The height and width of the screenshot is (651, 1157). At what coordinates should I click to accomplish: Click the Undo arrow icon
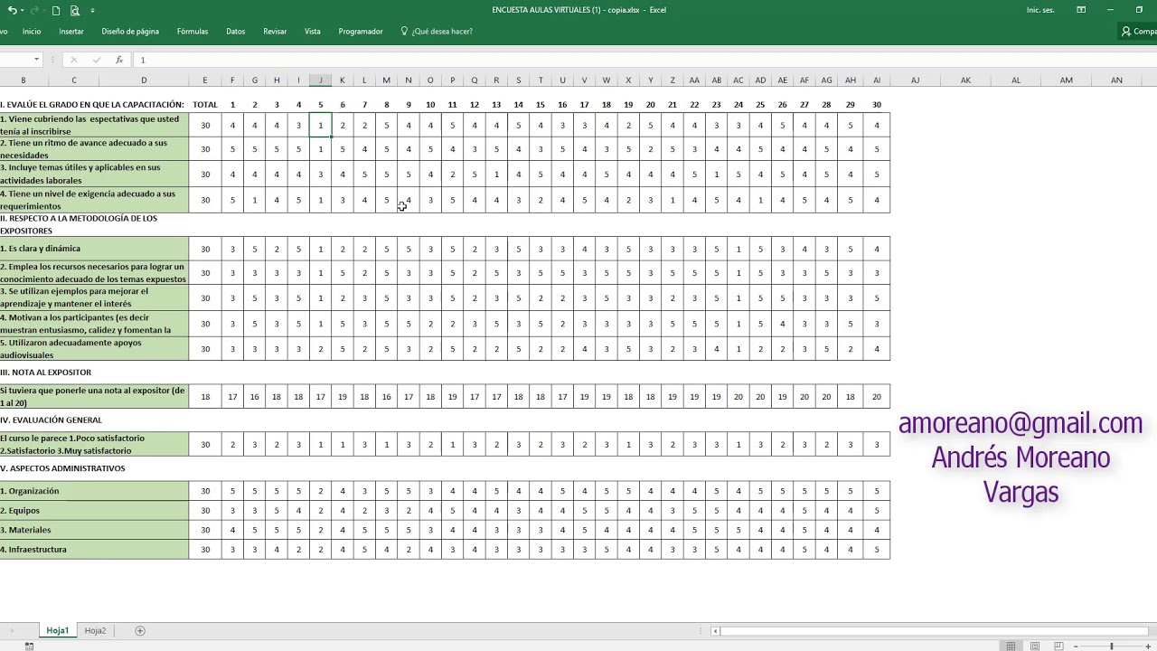point(11,10)
